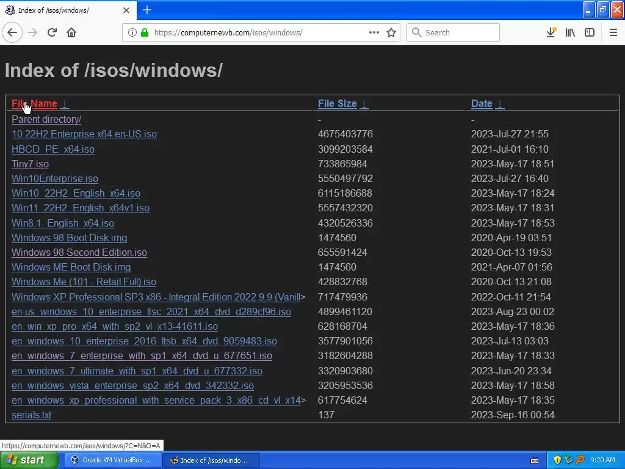Open en-us_windows_10_enterprise_ltsc_2021 iso link
The height and width of the screenshot is (469, 625).
(151, 312)
